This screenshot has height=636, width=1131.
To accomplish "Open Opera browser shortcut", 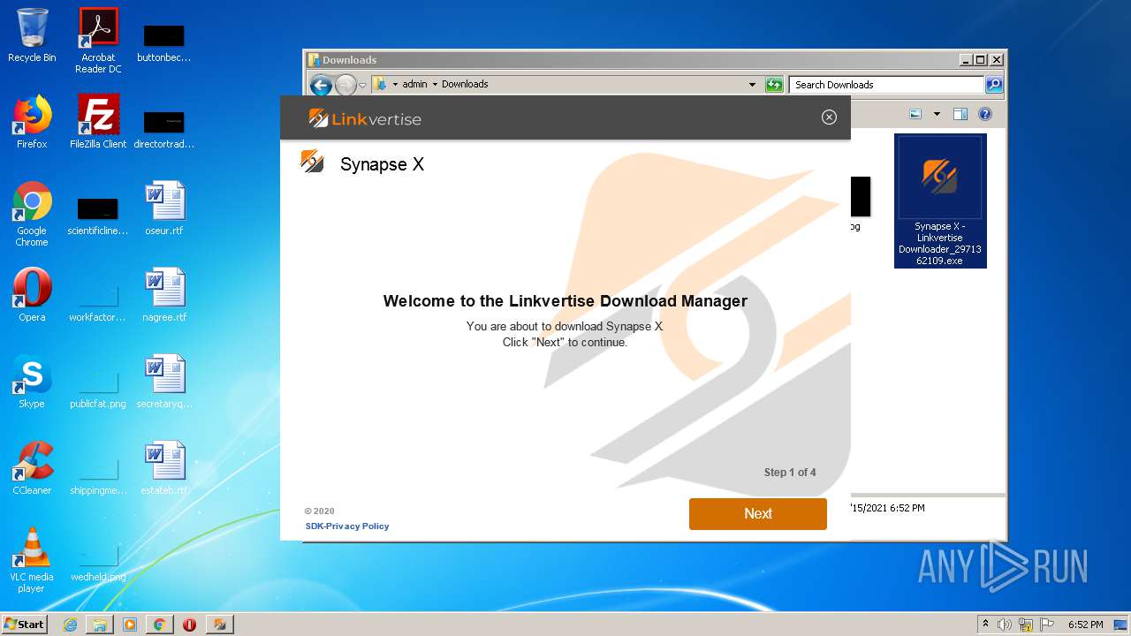I will [32, 295].
